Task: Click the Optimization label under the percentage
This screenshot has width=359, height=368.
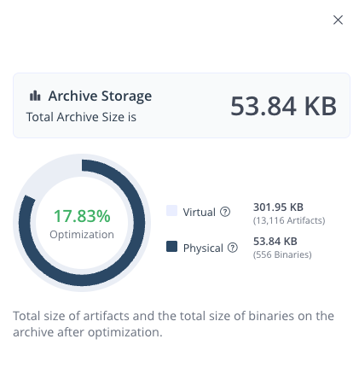Action: (x=82, y=235)
